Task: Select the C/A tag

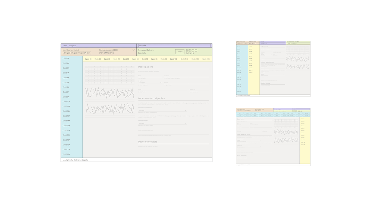Action: (x=111, y=53)
